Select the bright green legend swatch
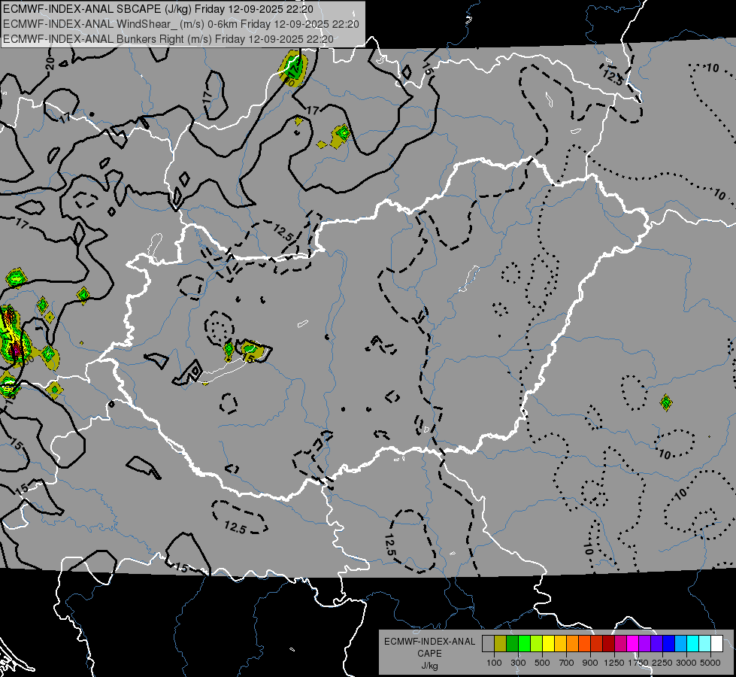 [524, 644]
